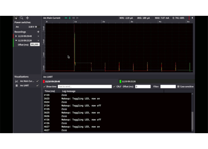Click the Log message column header
The width and height of the screenshot is (208, 149).
click(68, 91)
